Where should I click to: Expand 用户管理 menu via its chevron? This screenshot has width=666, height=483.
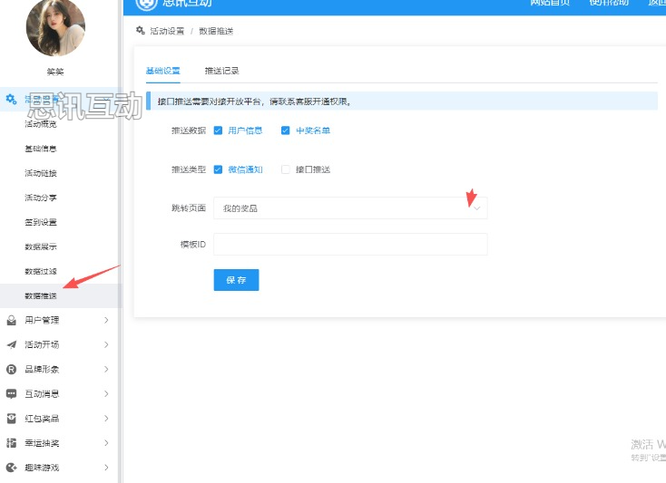pos(106,320)
